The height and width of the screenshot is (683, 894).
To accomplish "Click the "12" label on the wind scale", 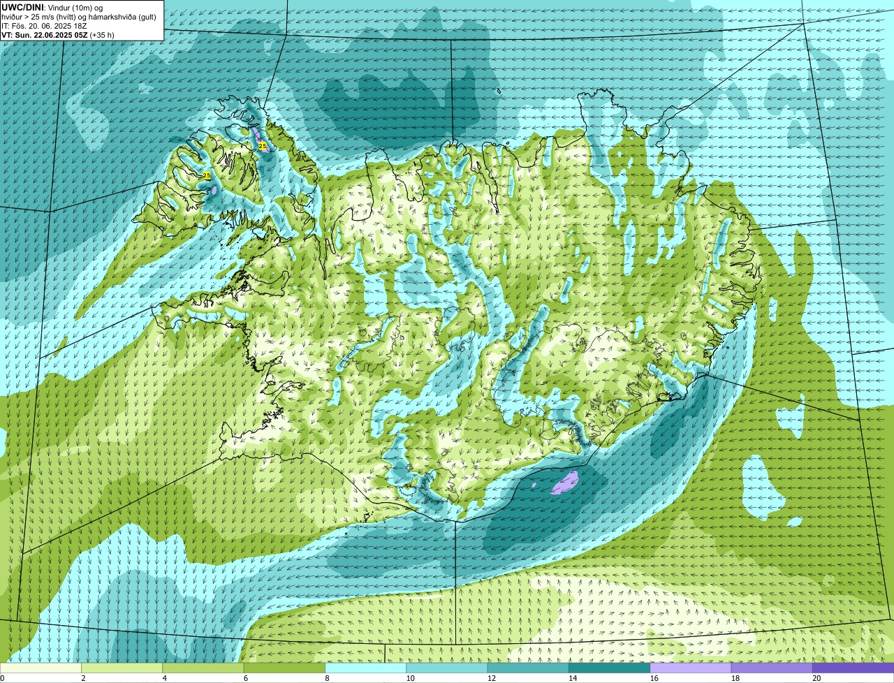I will point(491,678).
